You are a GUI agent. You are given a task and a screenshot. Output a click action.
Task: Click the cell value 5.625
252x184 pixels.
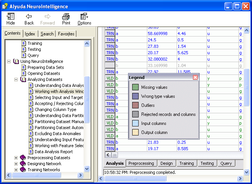183,53
